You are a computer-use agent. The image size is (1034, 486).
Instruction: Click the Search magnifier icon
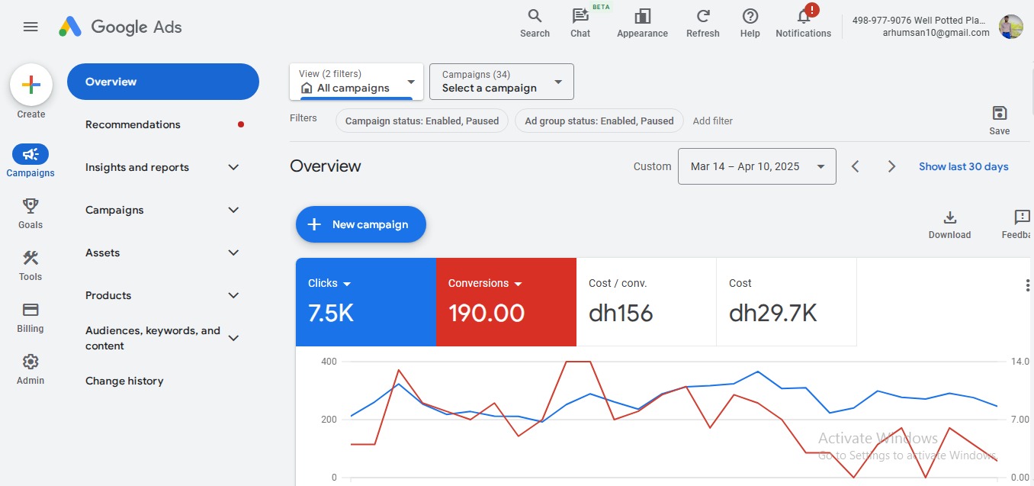click(x=535, y=17)
